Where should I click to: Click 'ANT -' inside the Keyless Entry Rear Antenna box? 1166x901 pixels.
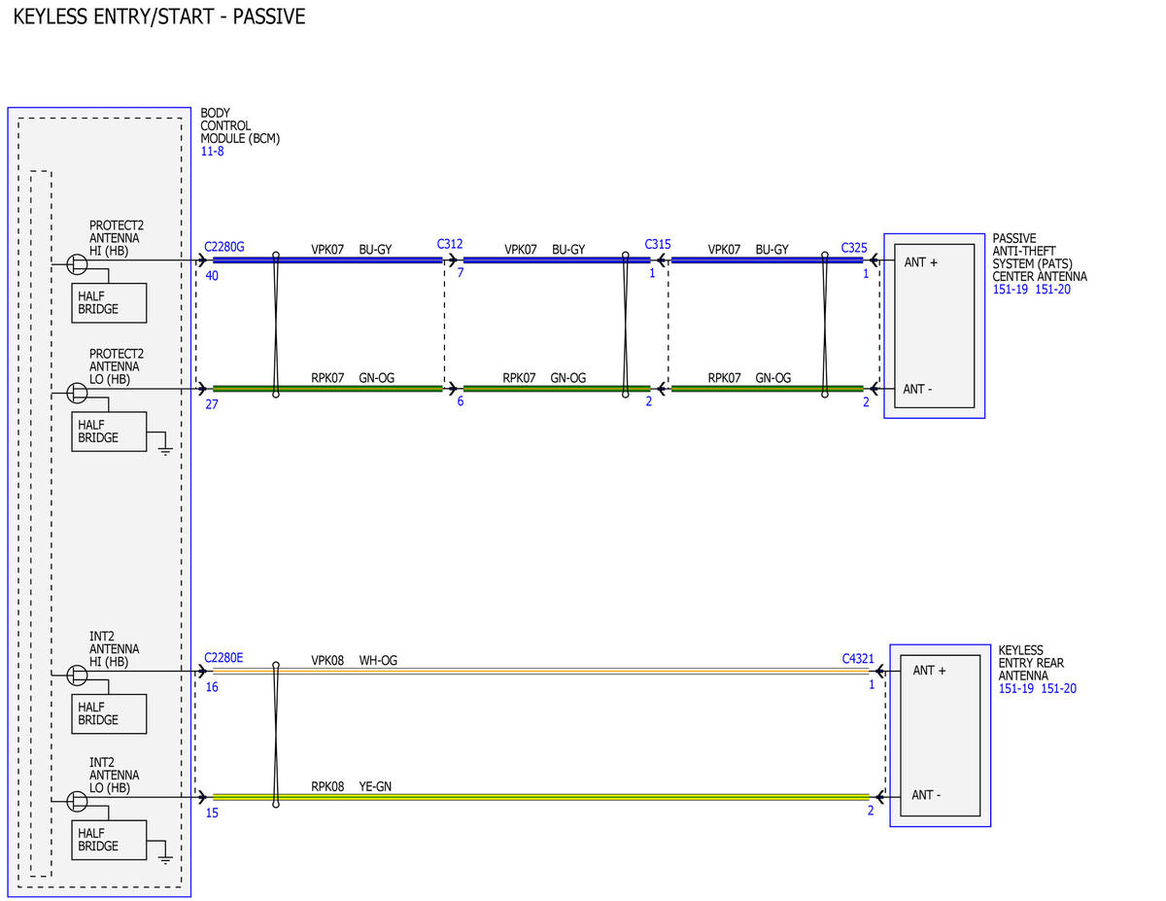(x=926, y=795)
